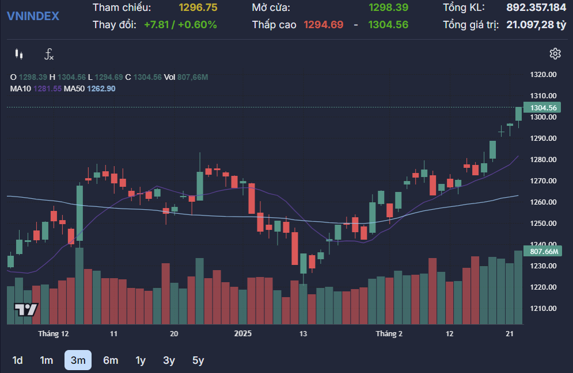Click the Tham chiếu value 1296.75
This screenshot has width=573, height=373.
coord(198,7)
